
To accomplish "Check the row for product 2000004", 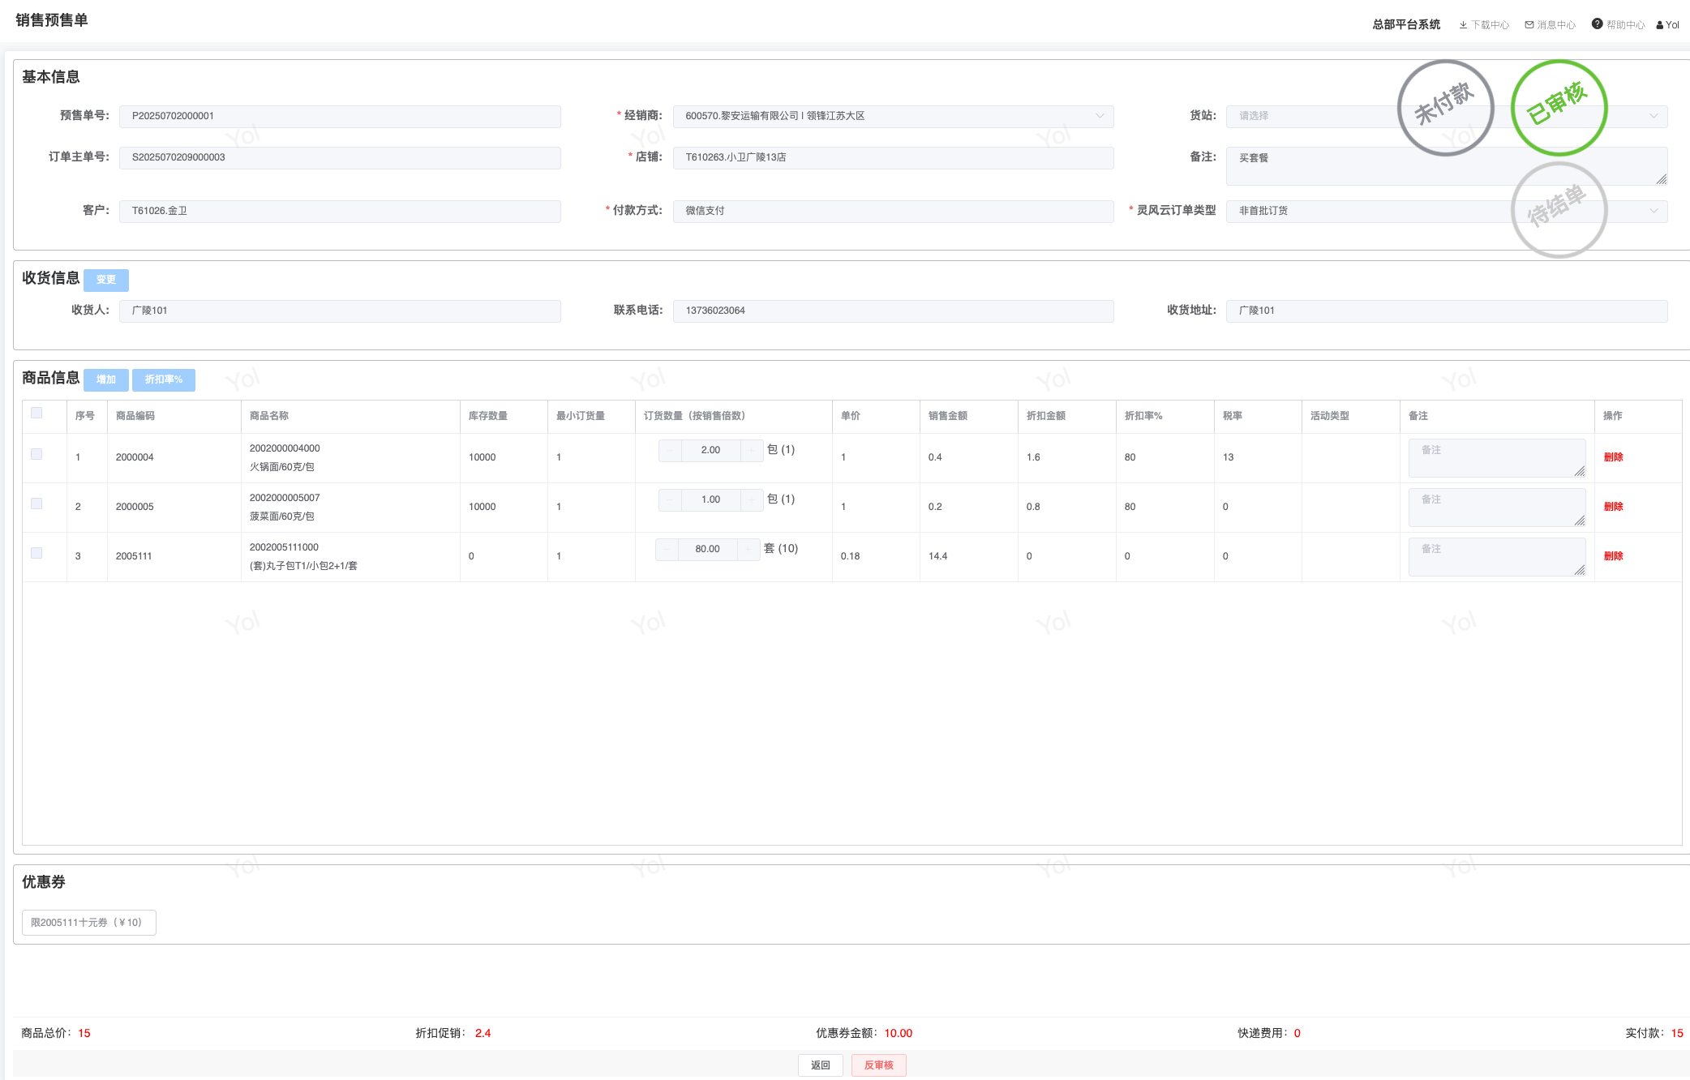I will point(36,454).
